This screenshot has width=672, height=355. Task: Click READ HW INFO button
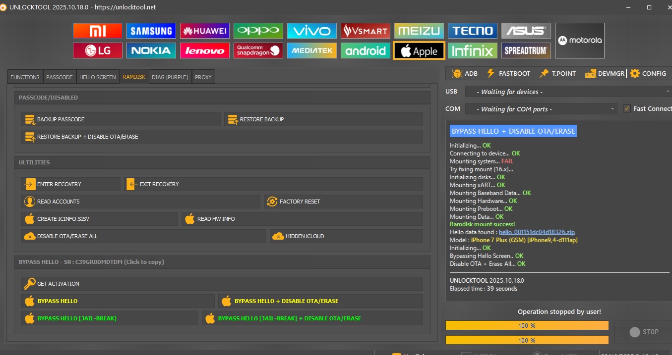coord(302,219)
